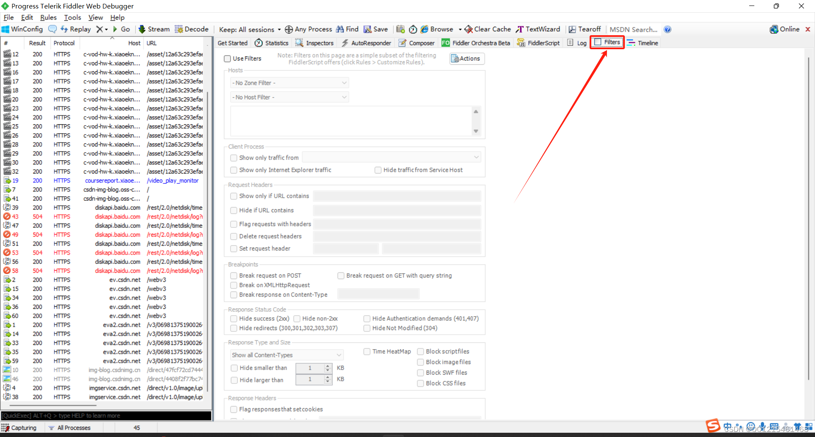Open the AutoResponder tab
The width and height of the screenshot is (815, 437).
tap(366, 43)
